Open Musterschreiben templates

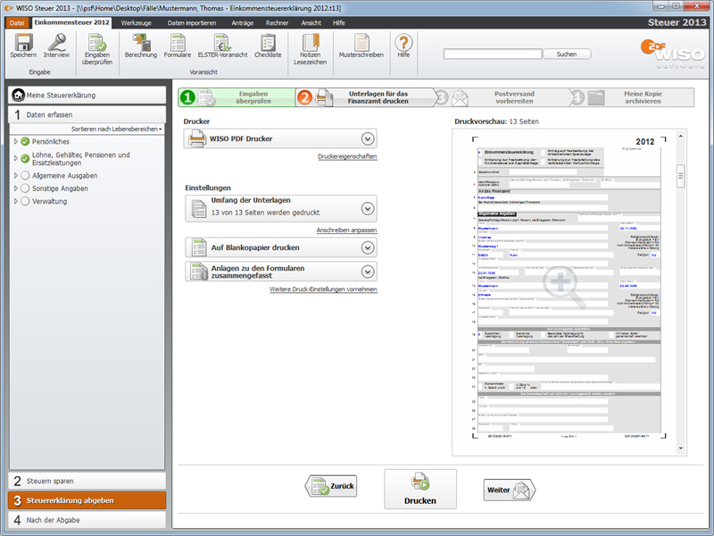361,46
